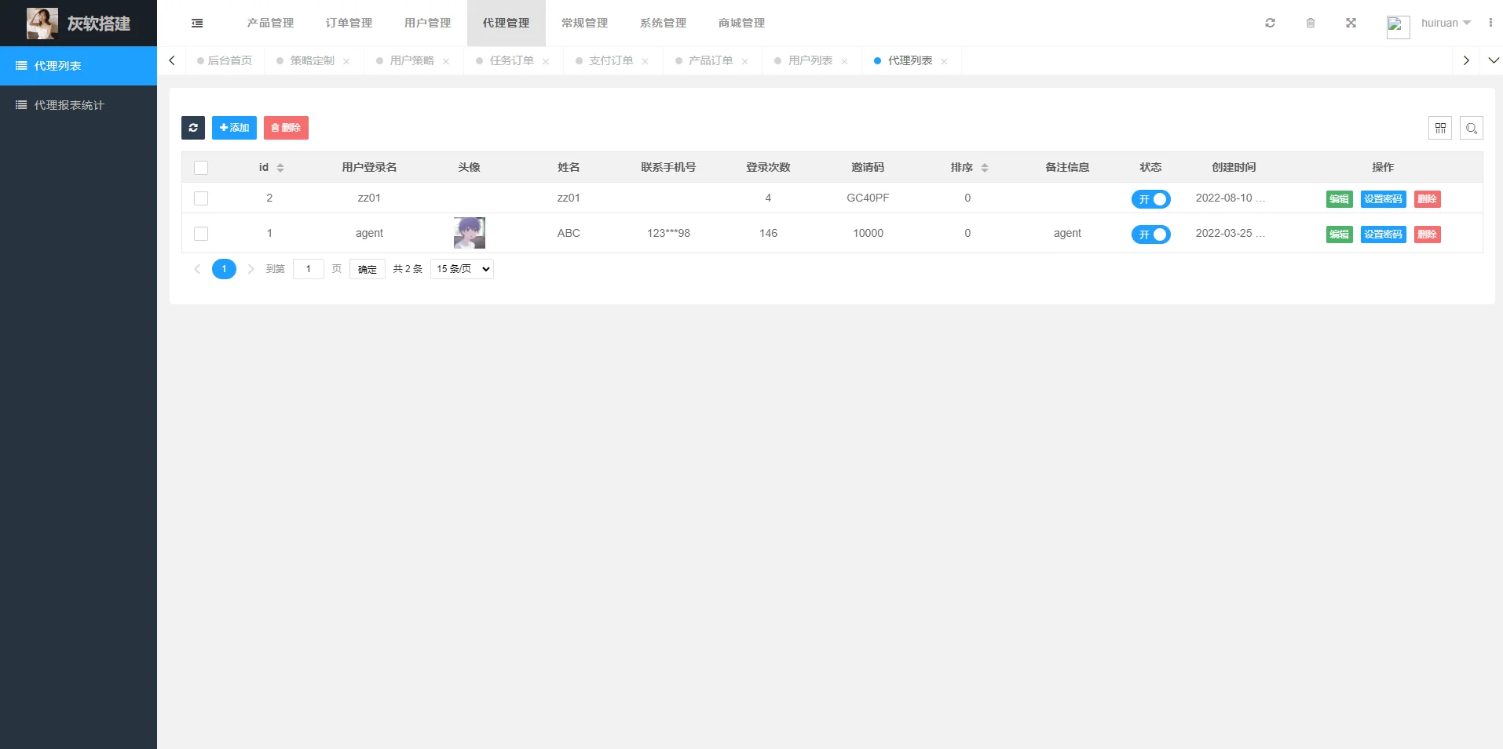Screen dimensions: 1503x749
Task: Click 设置密码 for the agent row
Action: click(x=1383, y=235)
